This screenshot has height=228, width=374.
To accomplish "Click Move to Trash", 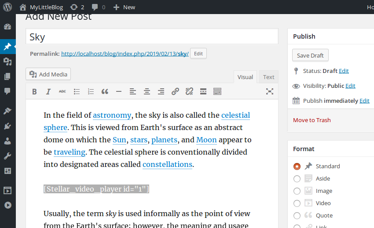I will pos(312,120).
